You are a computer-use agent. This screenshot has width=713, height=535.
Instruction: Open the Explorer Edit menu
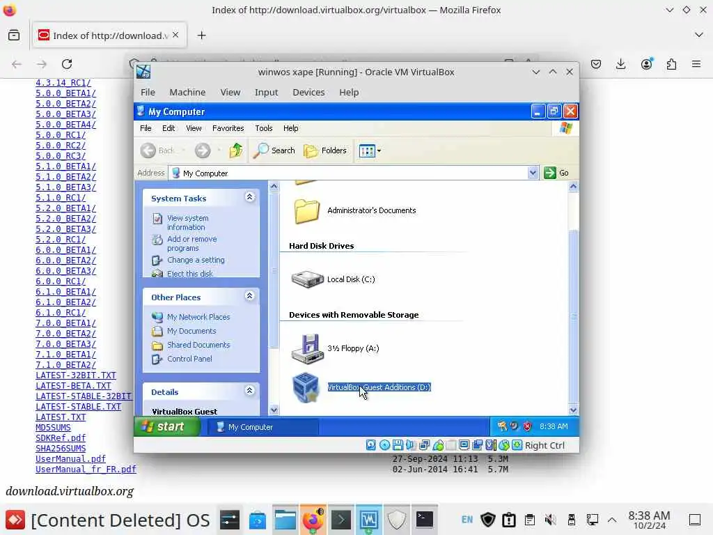(169, 128)
